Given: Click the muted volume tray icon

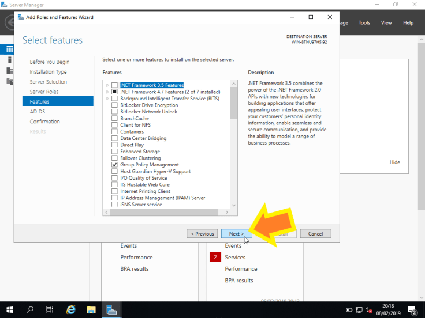Looking at the screenshot, I should pyautogui.click(x=369, y=311).
